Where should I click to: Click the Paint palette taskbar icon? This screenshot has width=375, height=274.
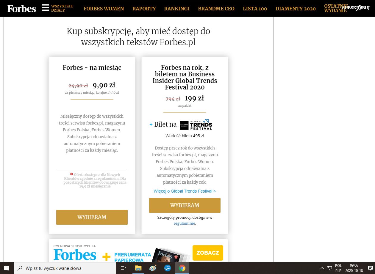[x=153, y=268]
